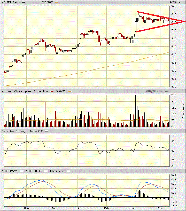Select the 0.3 MACD axis label
Viewport: 186px width, 211px height.
coord(174,184)
